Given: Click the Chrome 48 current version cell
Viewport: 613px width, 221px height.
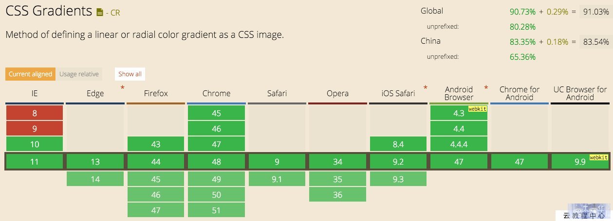Looking at the screenshot, I should [216, 162].
